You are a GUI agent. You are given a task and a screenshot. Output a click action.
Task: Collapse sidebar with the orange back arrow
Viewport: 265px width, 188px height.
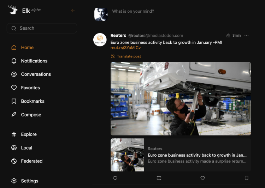73,11
